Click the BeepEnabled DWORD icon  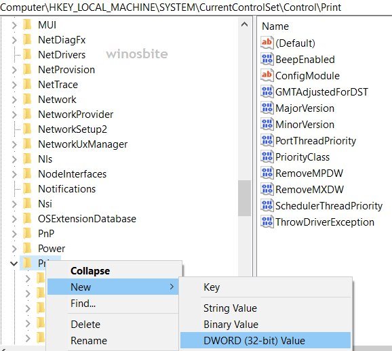pyautogui.click(x=267, y=60)
